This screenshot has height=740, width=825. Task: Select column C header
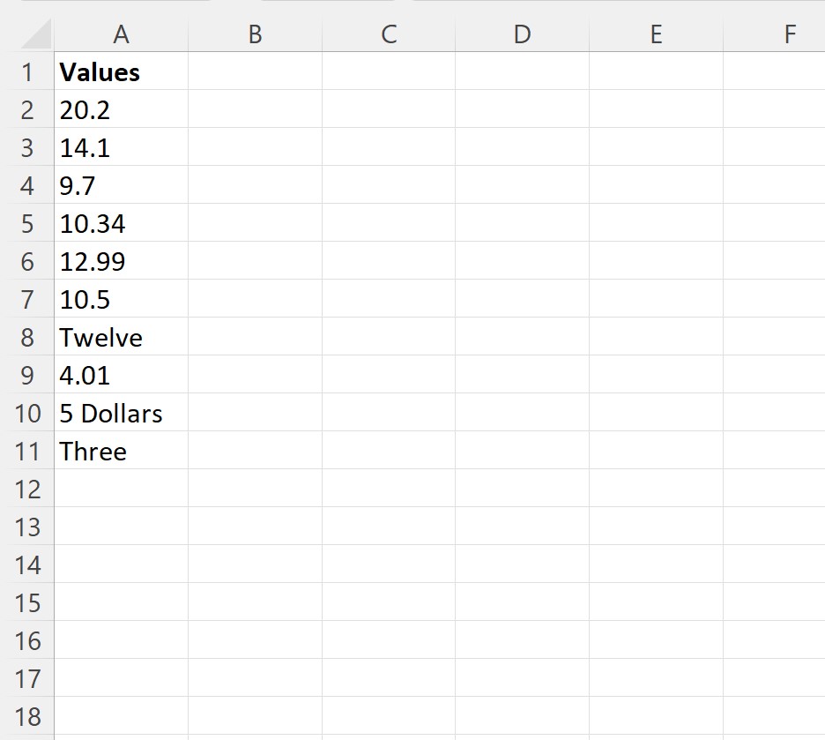point(389,34)
